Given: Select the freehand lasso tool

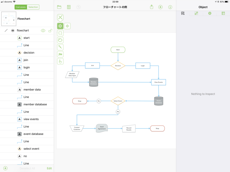Looking at the screenshot, I should [60, 40].
